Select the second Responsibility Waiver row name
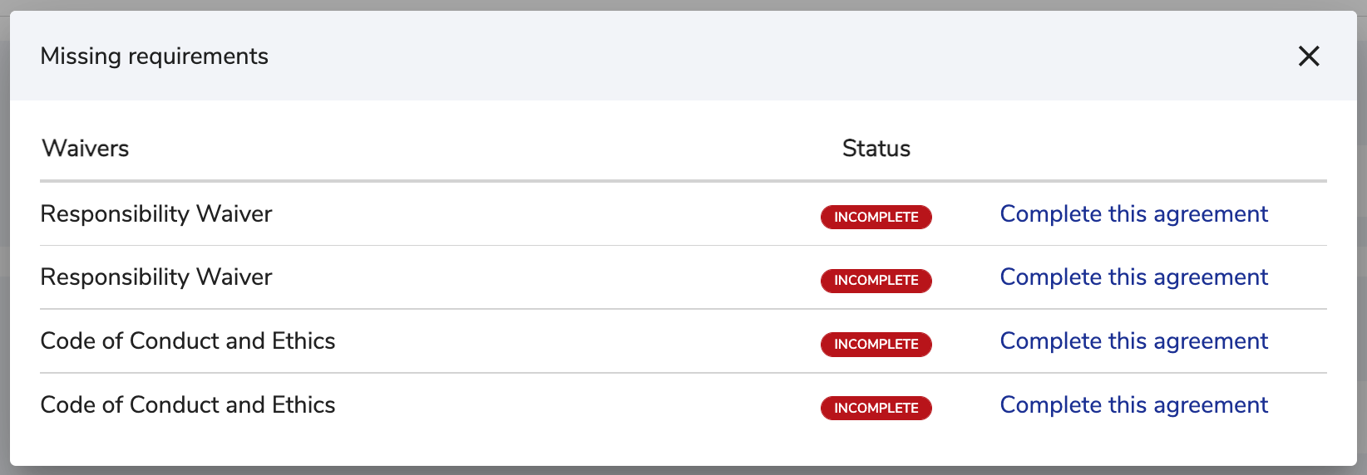Viewport: 1367px width, 475px height. tap(156, 277)
